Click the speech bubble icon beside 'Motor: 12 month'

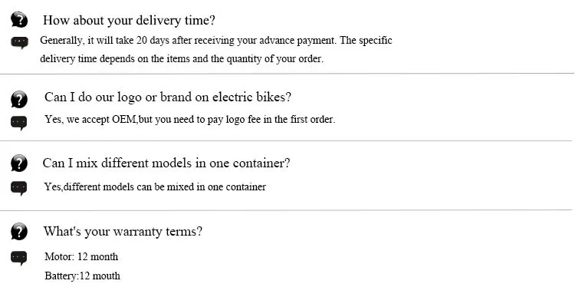[x=19, y=258]
